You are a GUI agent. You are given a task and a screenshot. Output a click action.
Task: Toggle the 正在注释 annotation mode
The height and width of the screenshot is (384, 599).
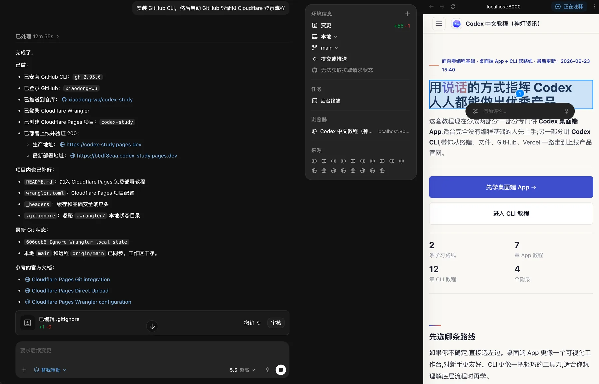tap(569, 6)
